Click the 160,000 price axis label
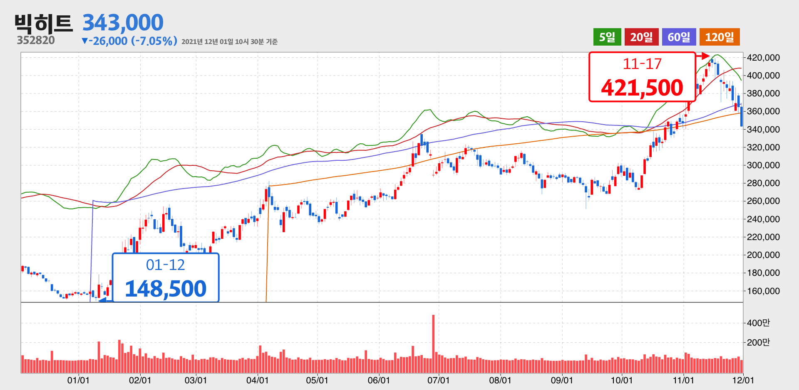 [x=763, y=291]
